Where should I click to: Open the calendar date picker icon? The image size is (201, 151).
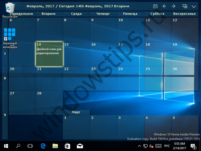[155, 6]
